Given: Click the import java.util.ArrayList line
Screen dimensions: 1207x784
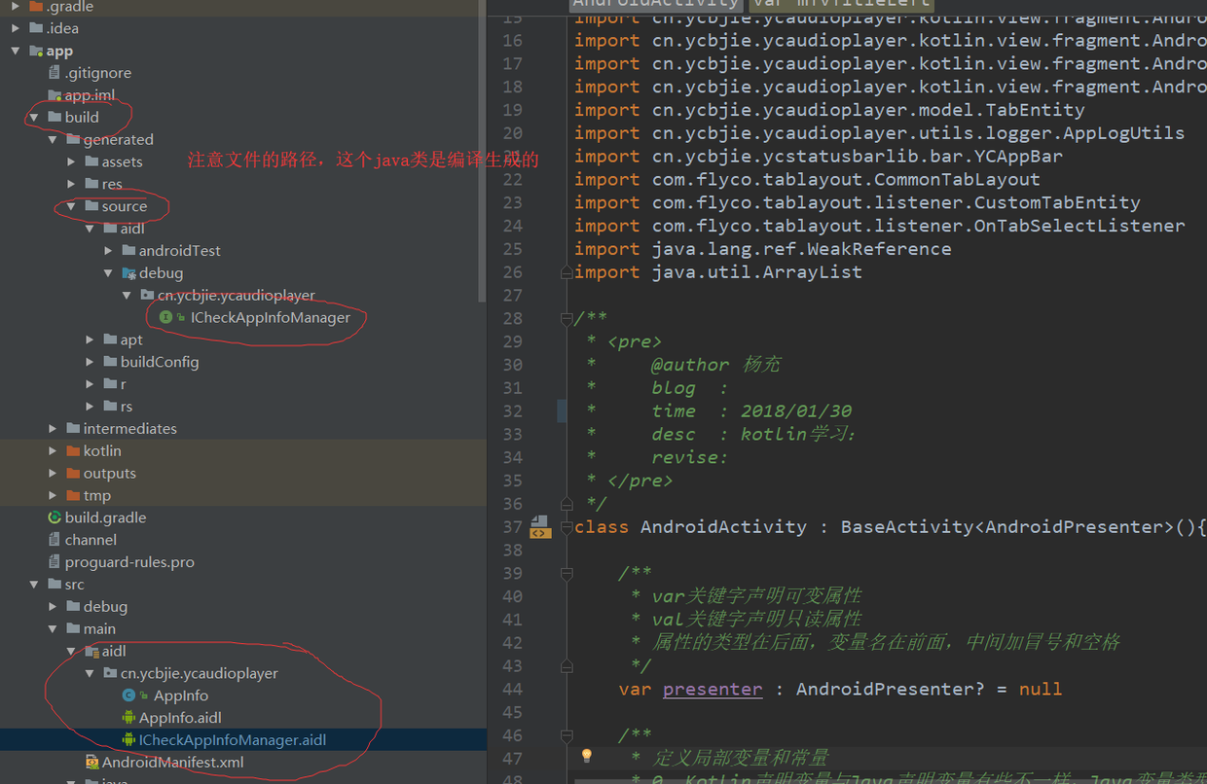Looking at the screenshot, I should pos(718,272).
